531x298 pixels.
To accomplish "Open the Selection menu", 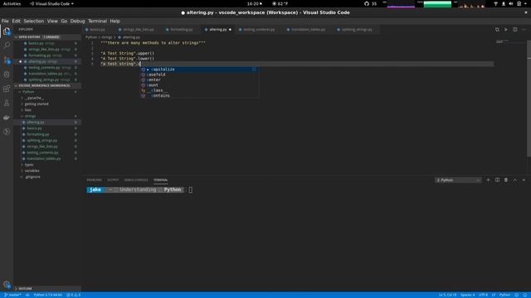I will pos(33,21).
